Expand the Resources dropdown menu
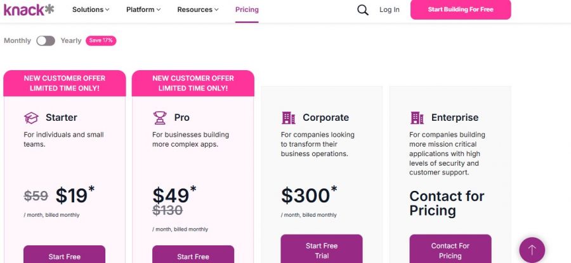 pyautogui.click(x=198, y=9)
